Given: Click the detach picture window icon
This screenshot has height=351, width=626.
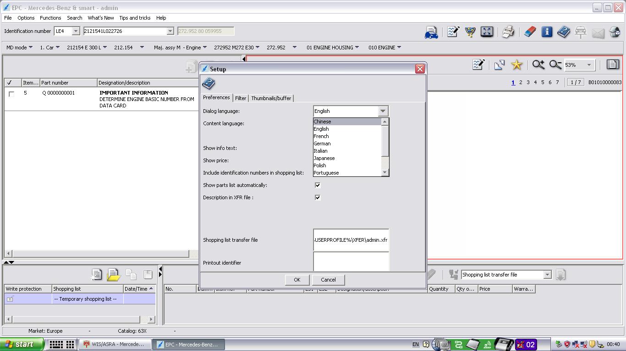Looking at the screenshot, I should click(500, 65).
